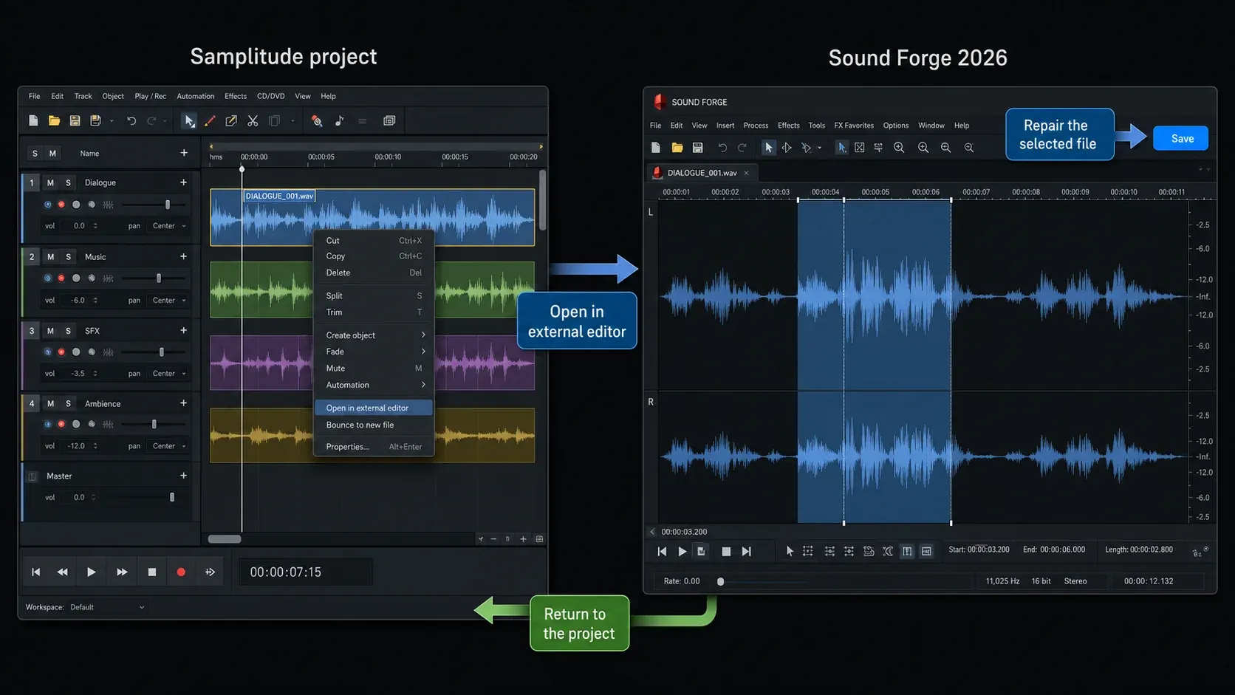This screenshot has width=1235, height=695.
Task: Click the New file icon in Sound Forge
Action: tap(656, 148)
